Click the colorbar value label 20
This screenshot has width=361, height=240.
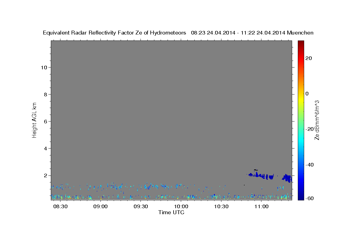[x=309, y=58]
